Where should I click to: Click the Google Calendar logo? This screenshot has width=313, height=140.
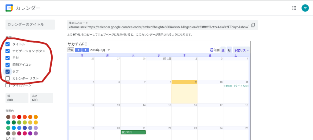[9, 8]
